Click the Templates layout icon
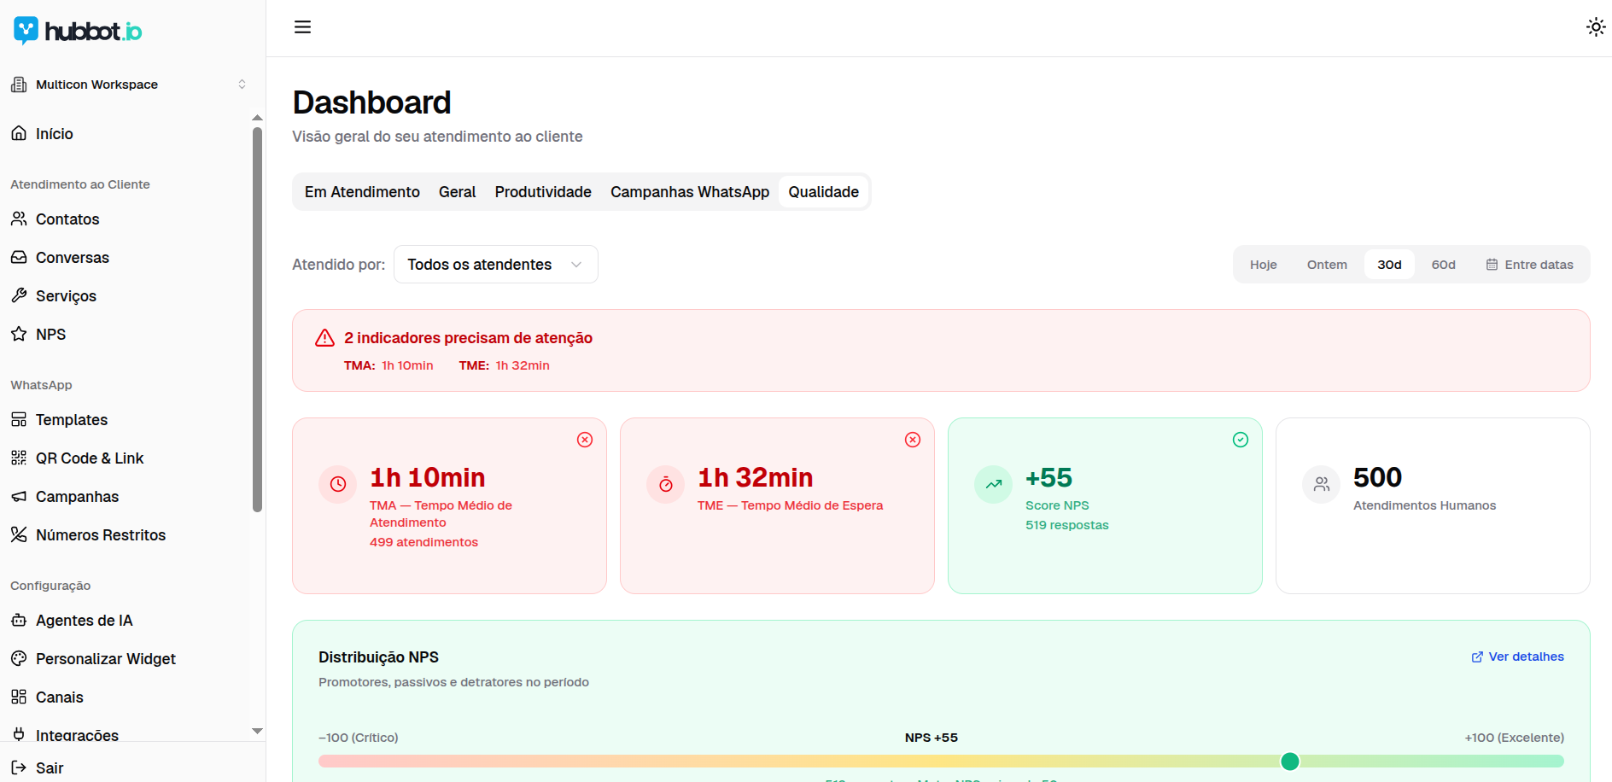This screenshot has height=782, width=1612. (x=19, y=419)
